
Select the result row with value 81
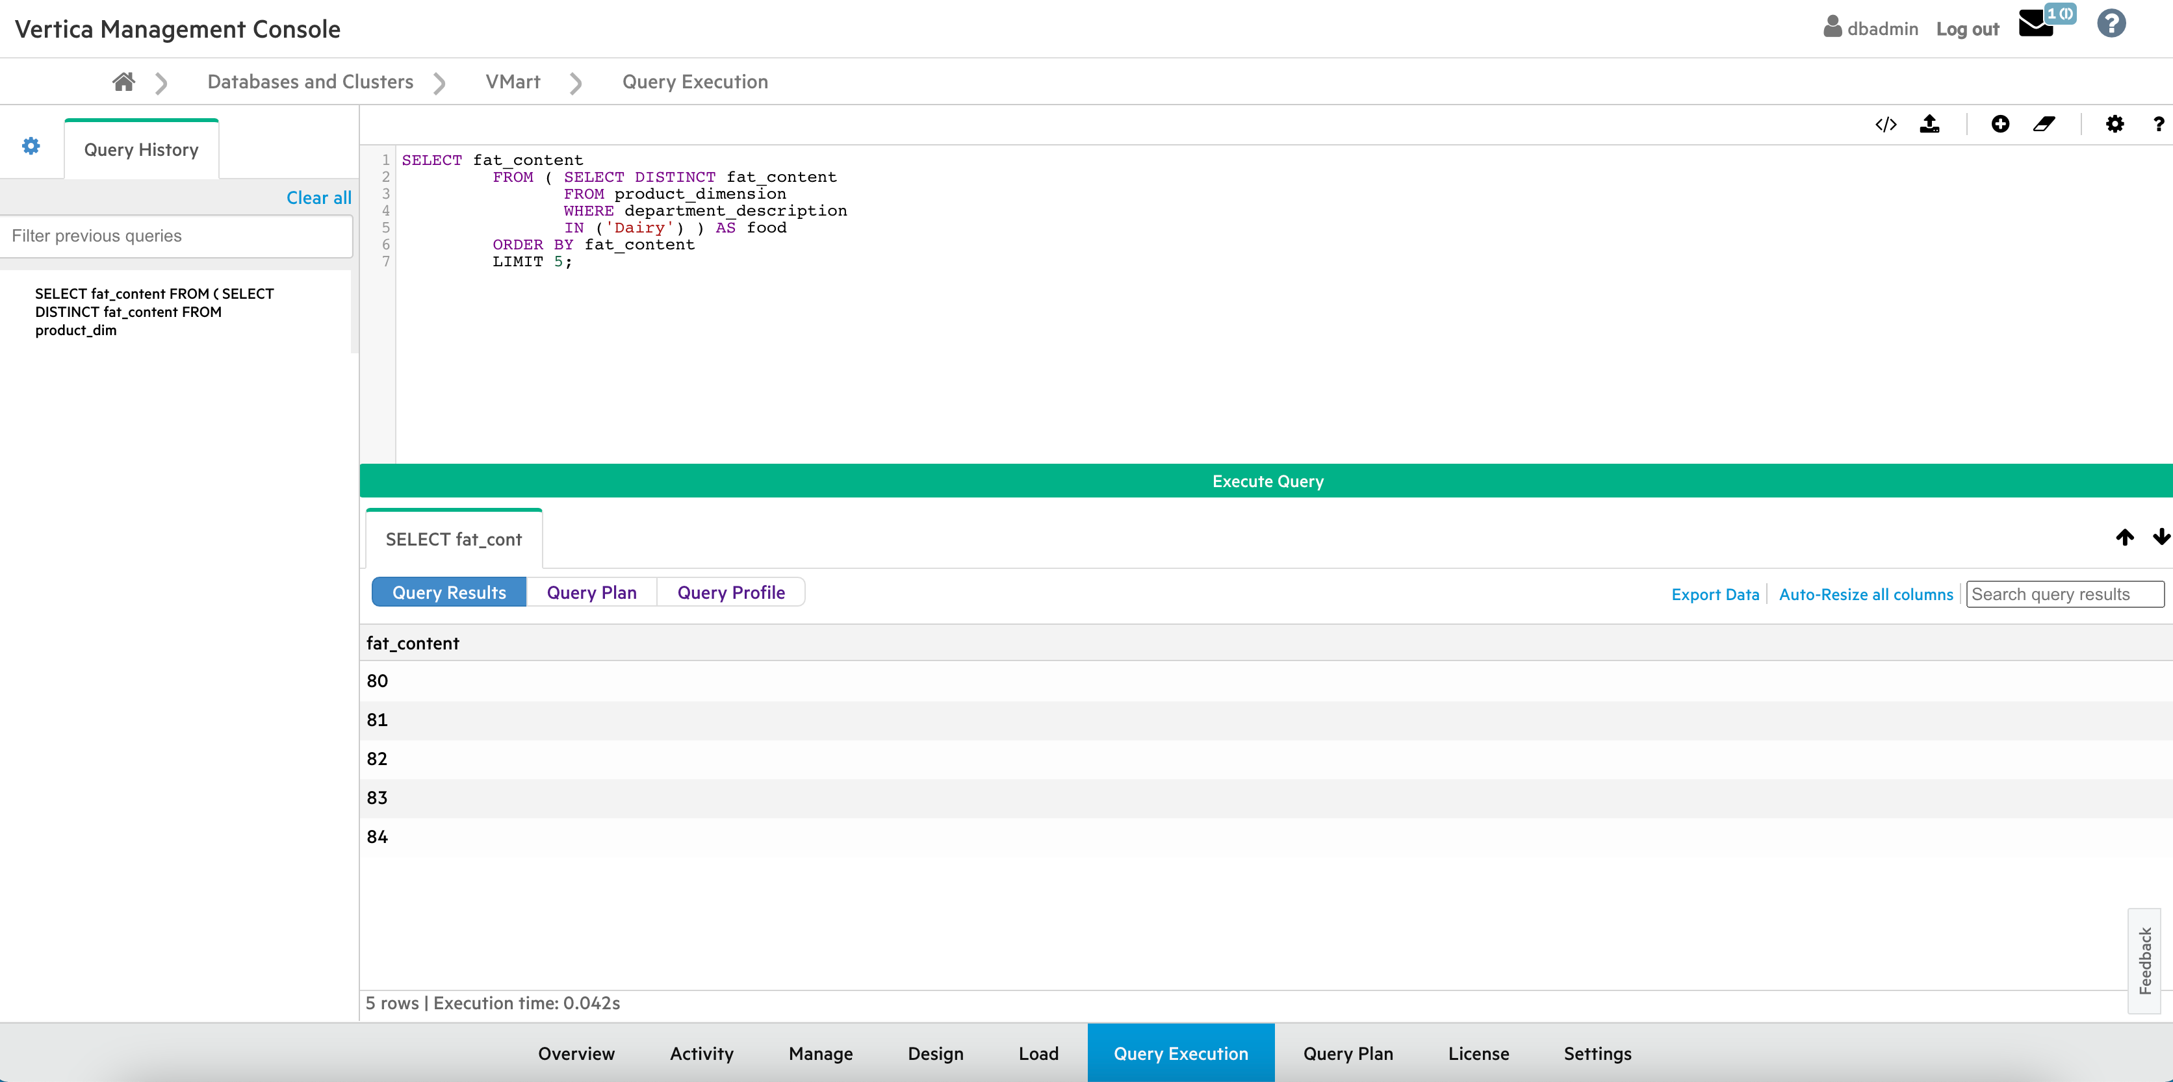[1267, 720]
